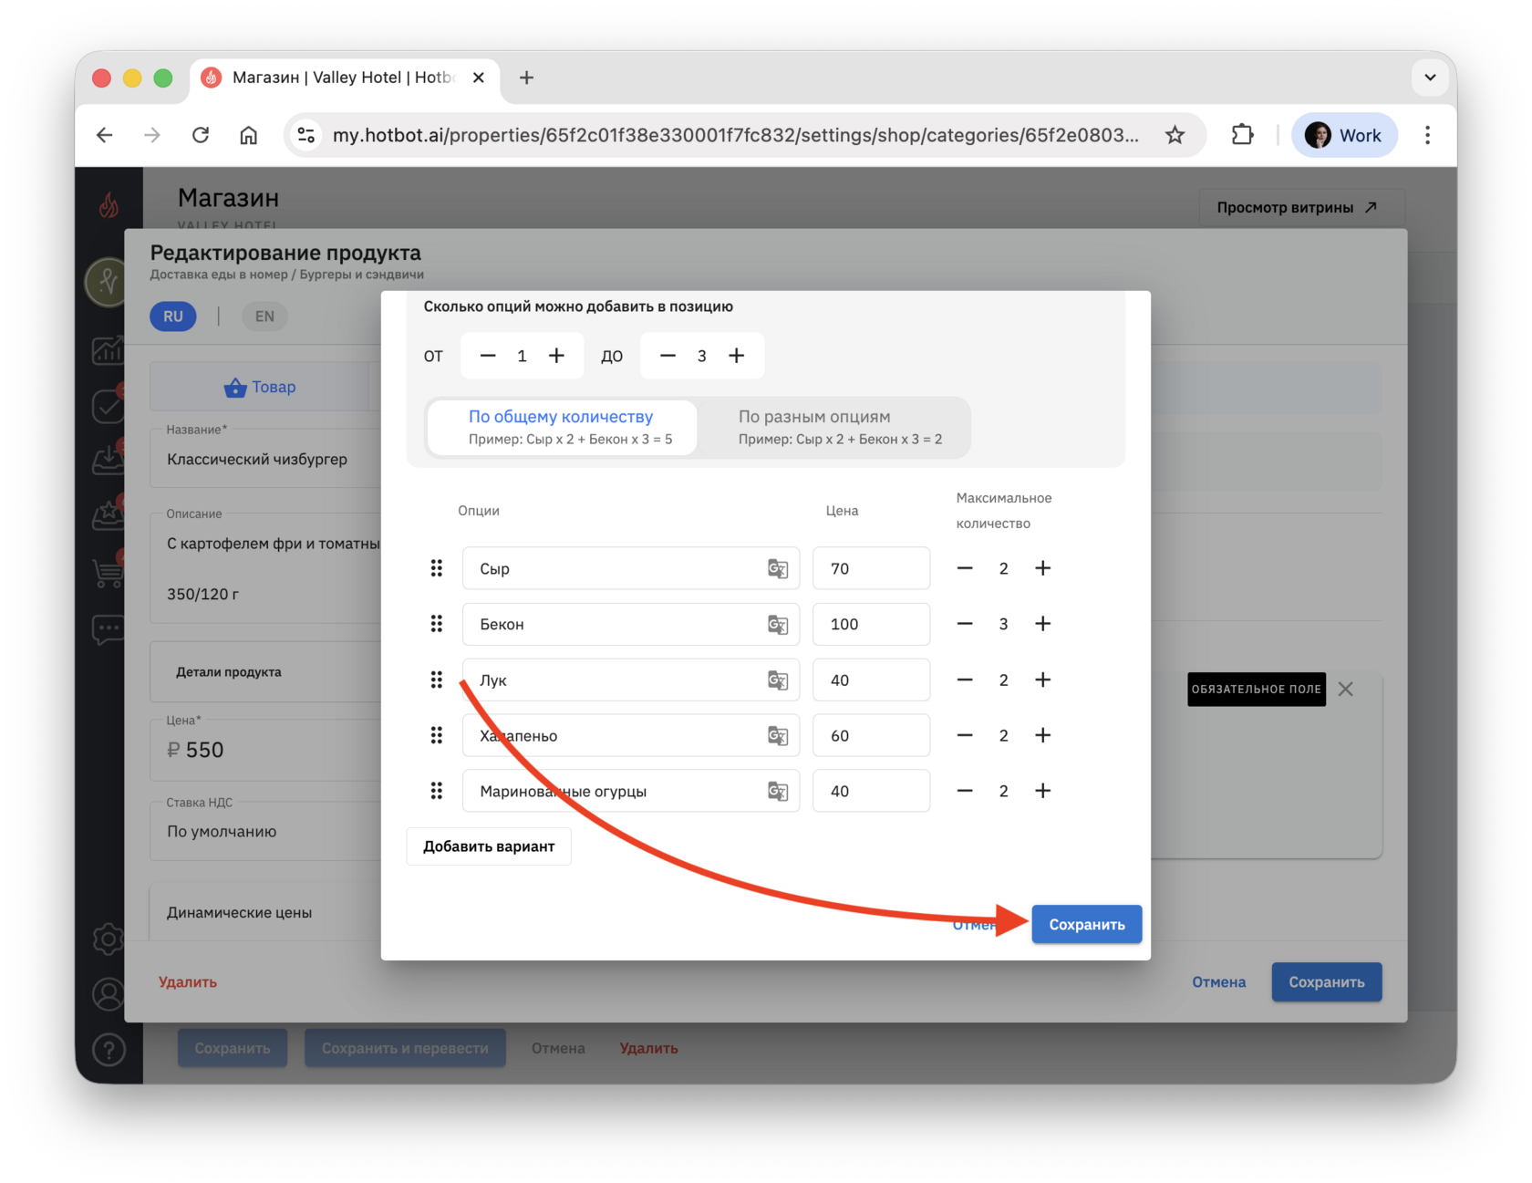1532x1183 pixels.
Task: Click red Удалить in product editor
Action: point(188,981)
